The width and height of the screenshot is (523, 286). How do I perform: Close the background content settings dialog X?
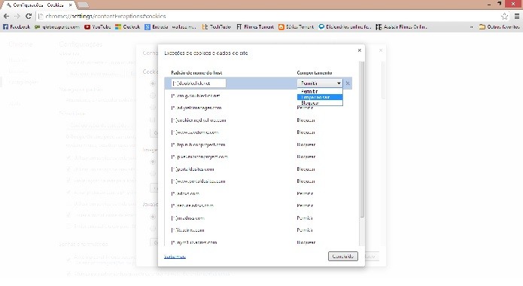coord(381,50)
